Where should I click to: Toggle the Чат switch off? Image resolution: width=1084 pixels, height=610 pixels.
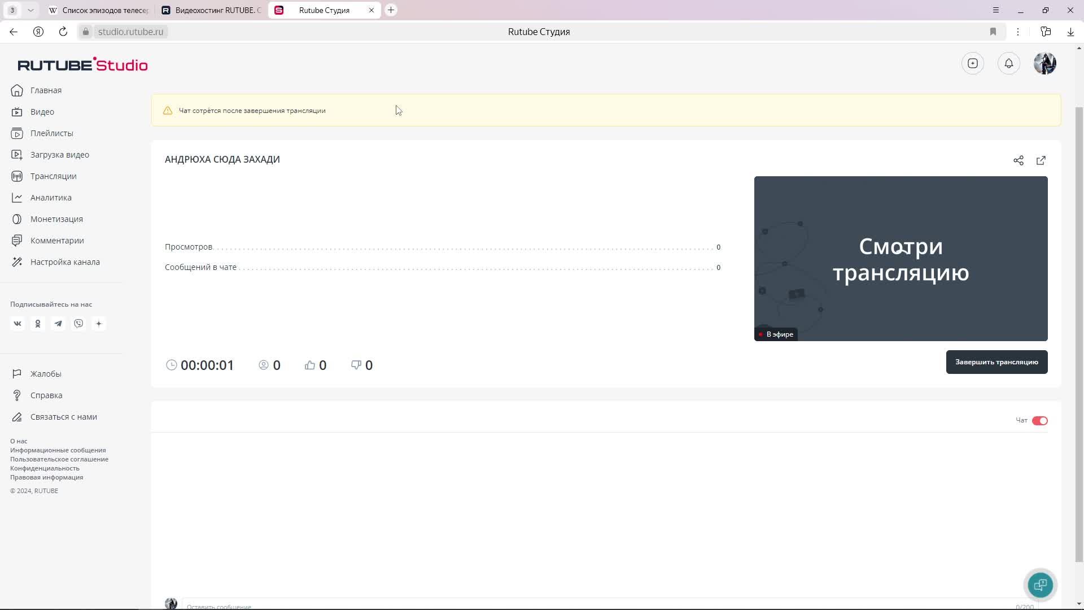[x=1040, y=421]
